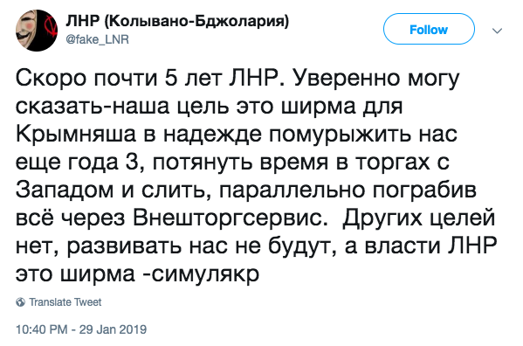Click the word Внешторгсервис in the tweet
This screenshot has width=523, height=346.
[229, 218]
